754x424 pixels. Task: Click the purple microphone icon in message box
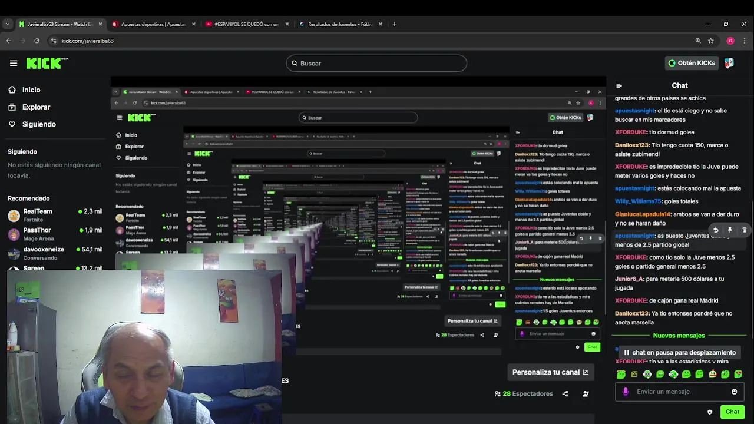[626, 392]
